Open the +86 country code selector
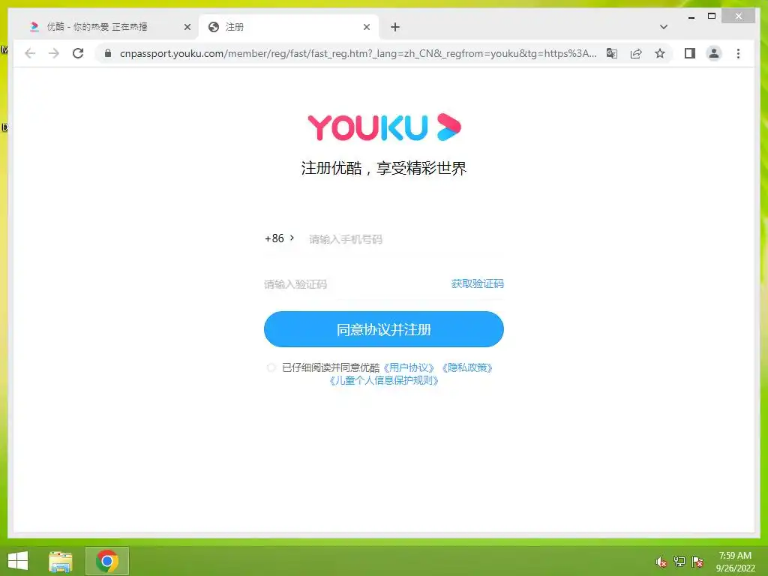 pos(279,238)
